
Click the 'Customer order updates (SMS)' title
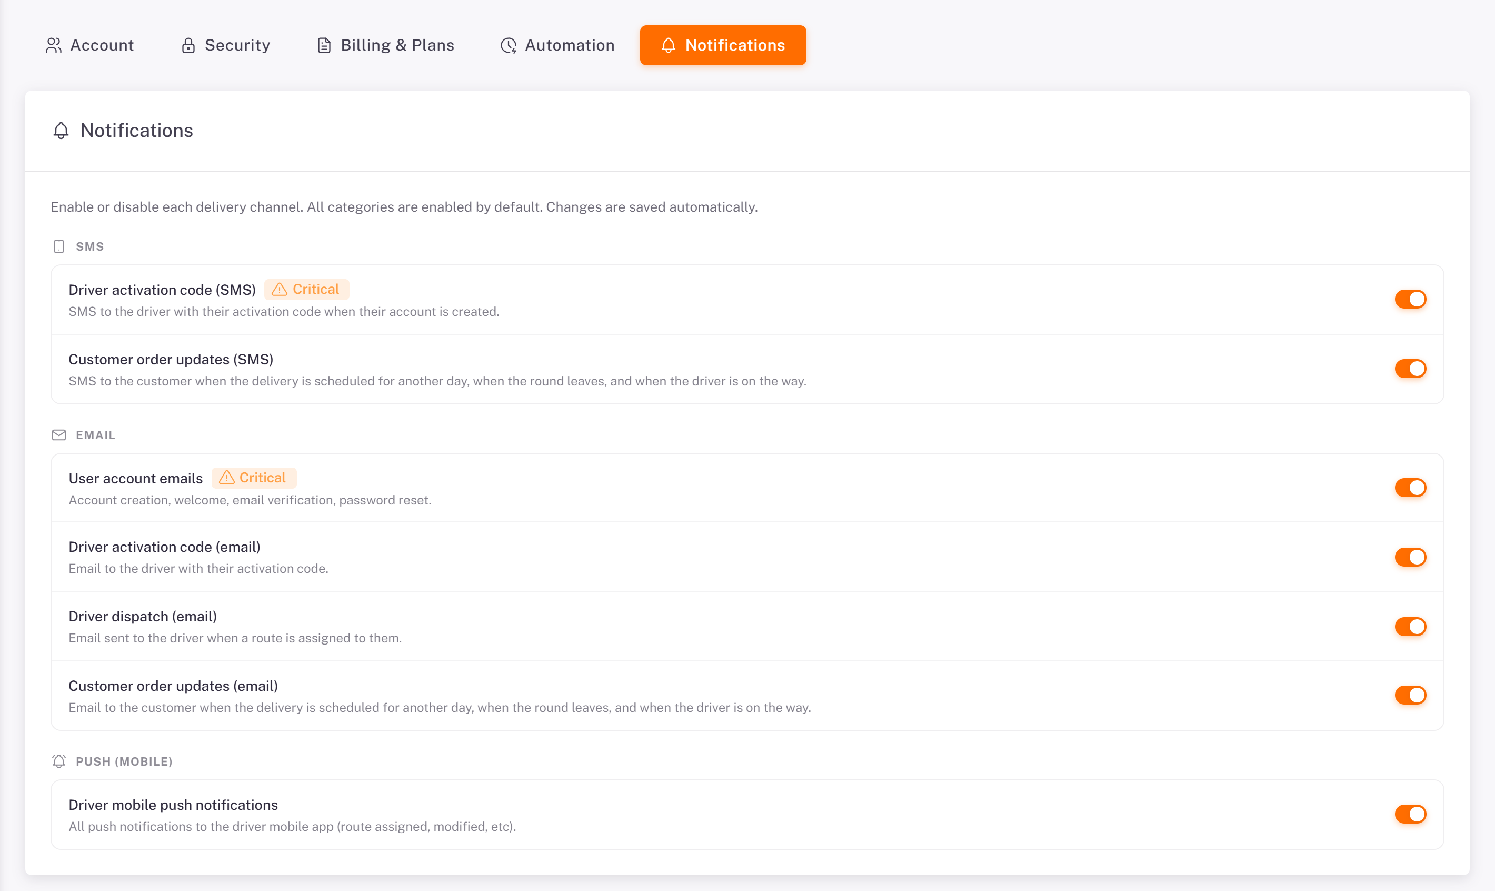coord(171,360)
